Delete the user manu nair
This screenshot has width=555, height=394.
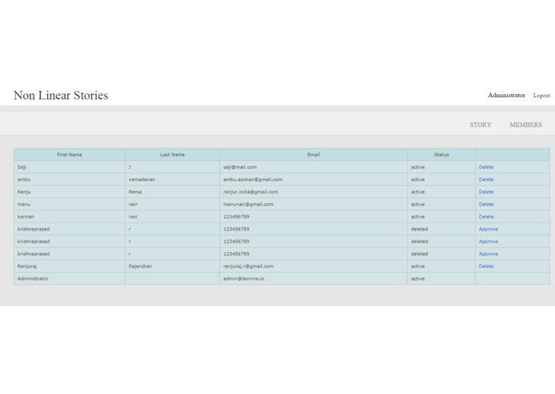coord(486,204)
